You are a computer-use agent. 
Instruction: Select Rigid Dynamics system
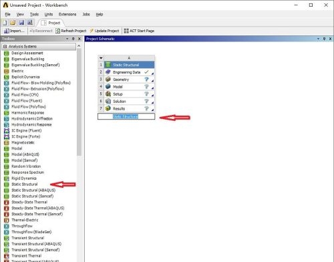(24, 178)
